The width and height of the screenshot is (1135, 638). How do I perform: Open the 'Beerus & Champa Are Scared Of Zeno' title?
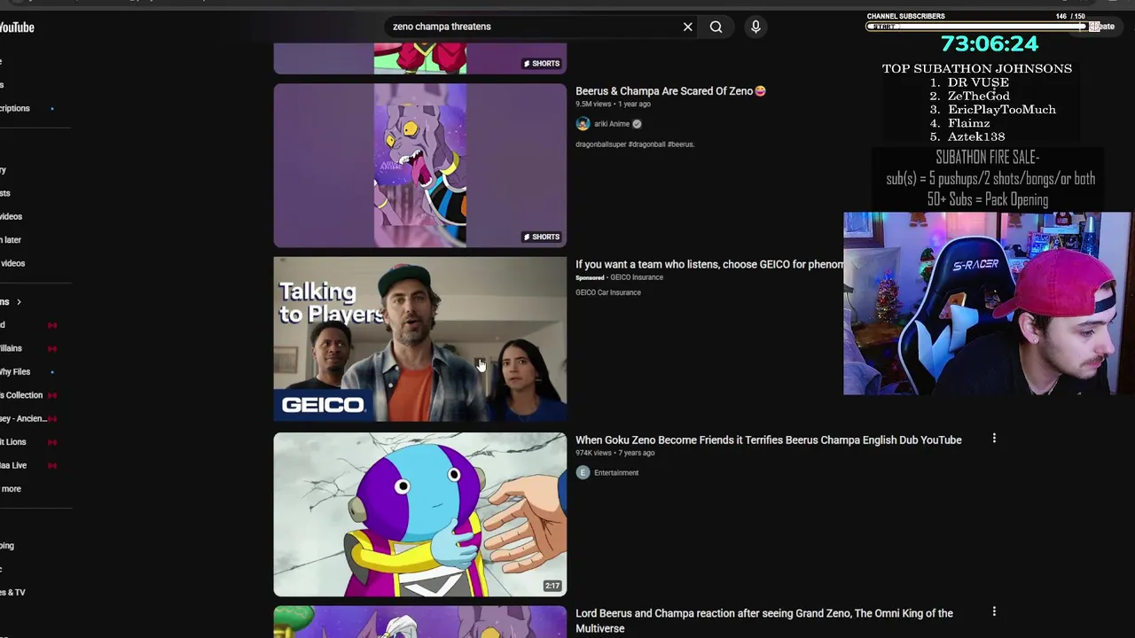(x=669, y=90)
